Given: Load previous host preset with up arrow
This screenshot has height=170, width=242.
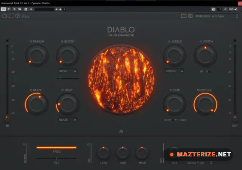Looking at the screenshot, I should click(57, 9).
